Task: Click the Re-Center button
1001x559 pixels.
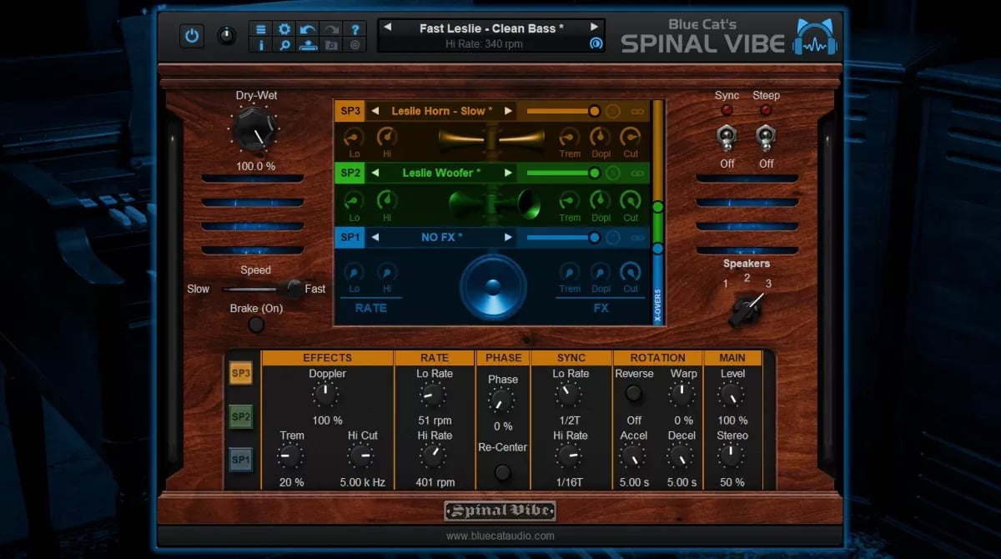Action: (x=502, y=472)
